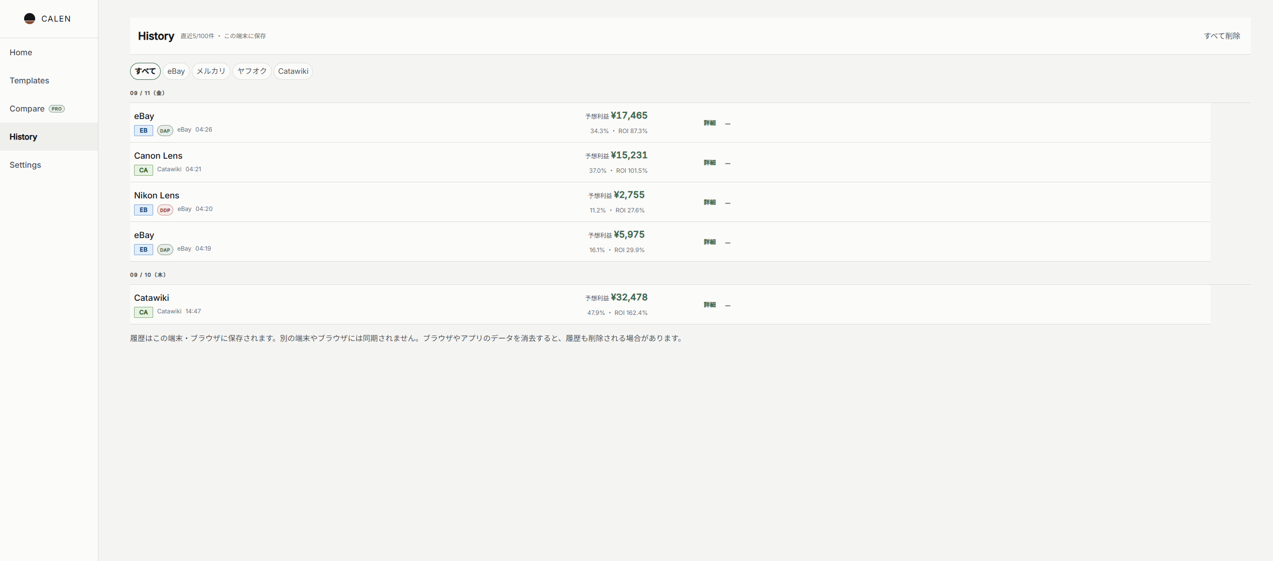Filter history by Catawiki chip

[293, 71]
